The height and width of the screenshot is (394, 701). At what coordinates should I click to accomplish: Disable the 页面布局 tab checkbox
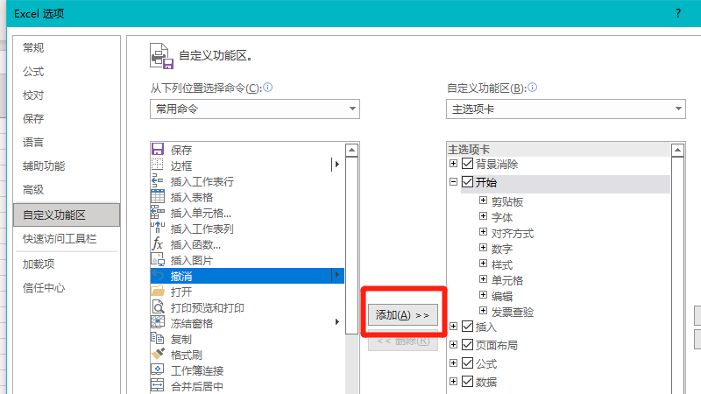point(467,345)
